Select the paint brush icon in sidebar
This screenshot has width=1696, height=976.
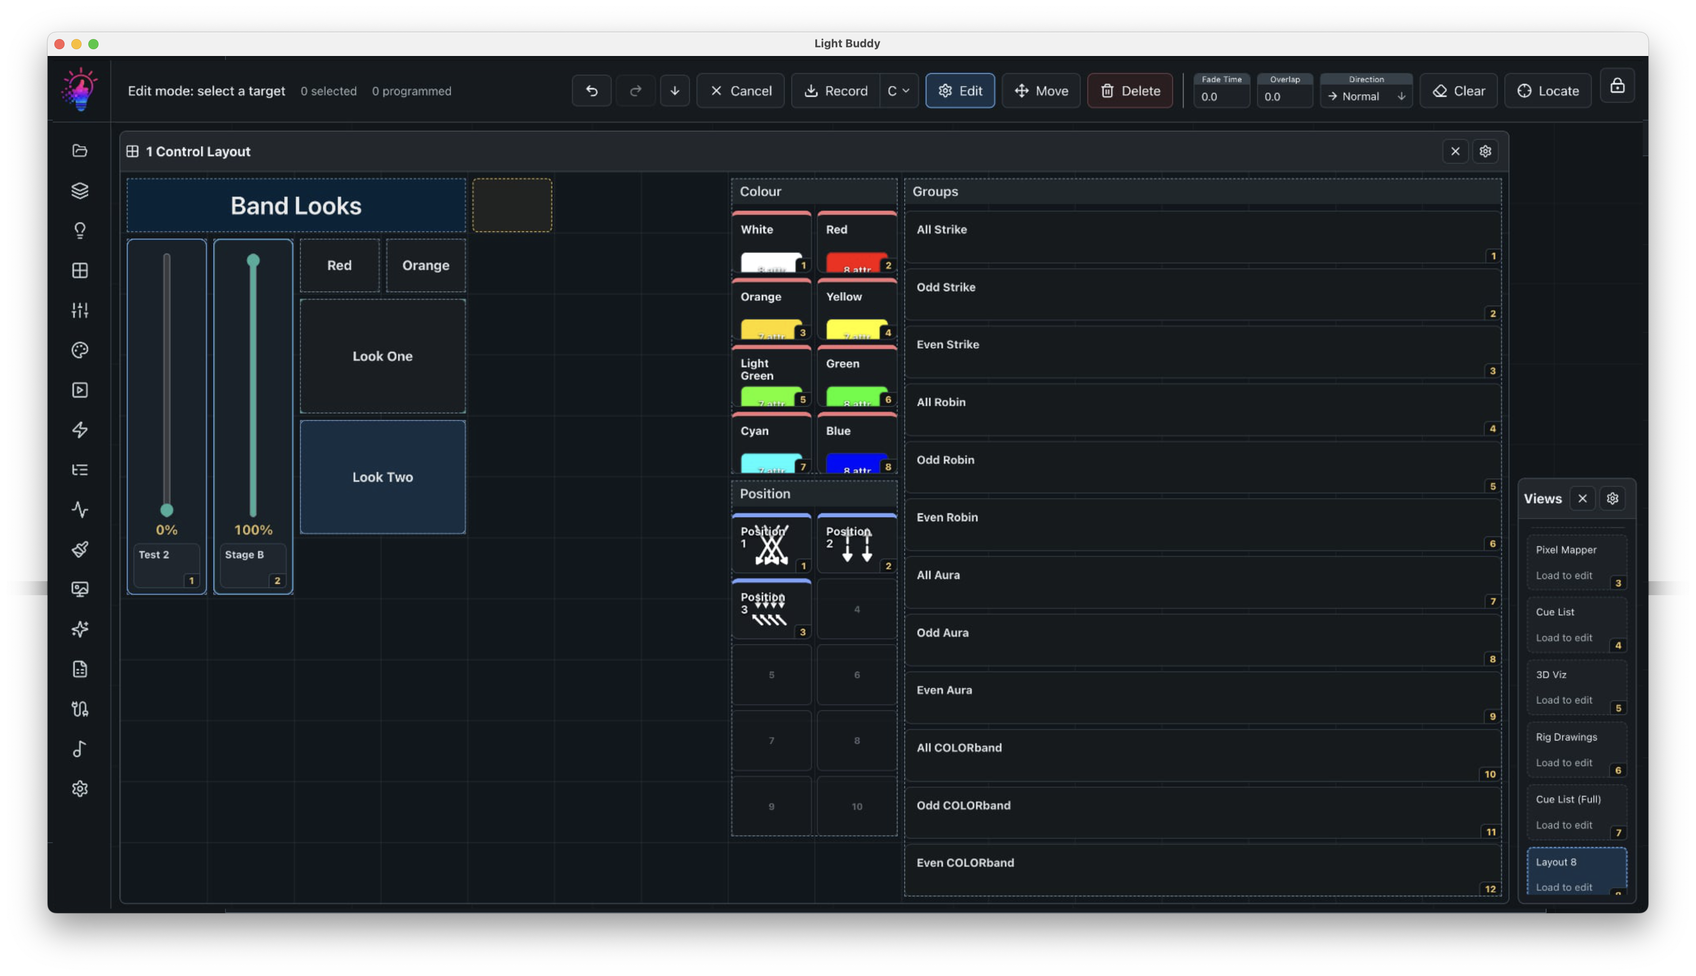[x=80, y=550]
